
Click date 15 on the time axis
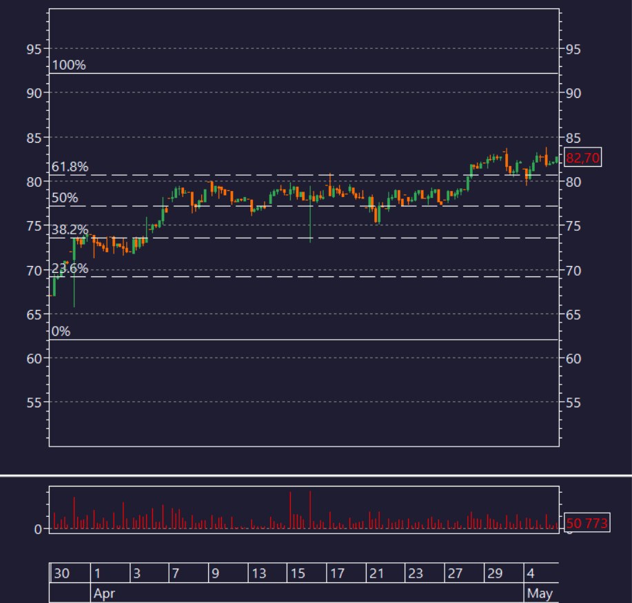pos(298,573)
